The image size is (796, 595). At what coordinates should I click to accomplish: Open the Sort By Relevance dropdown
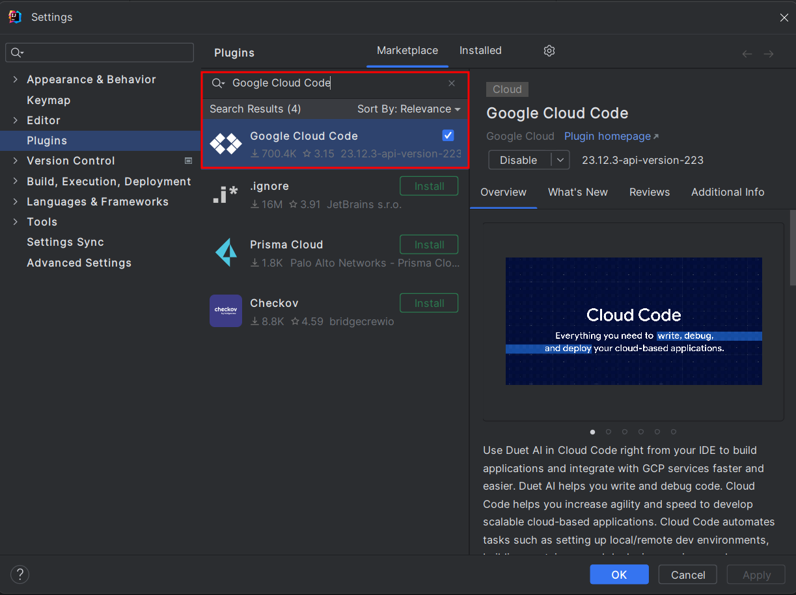(x=409, y=109)
